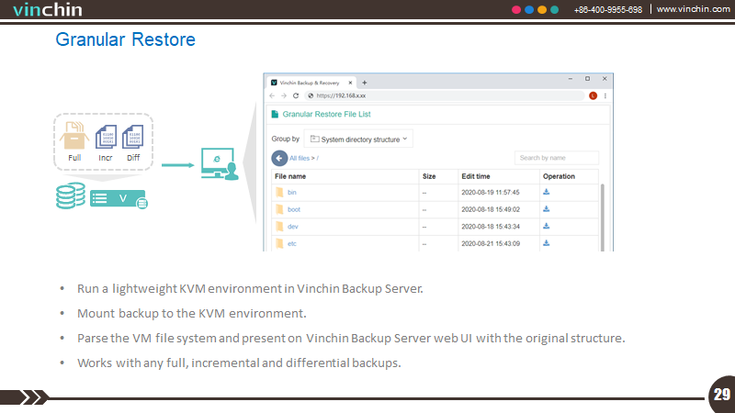The height and width of the screenshot is (413, 735).
Task: Minimize the browser window
Action: 571,79
